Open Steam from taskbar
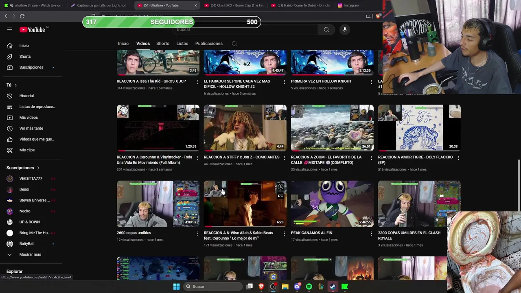521x293 pixels. click(x=333, y=286)
